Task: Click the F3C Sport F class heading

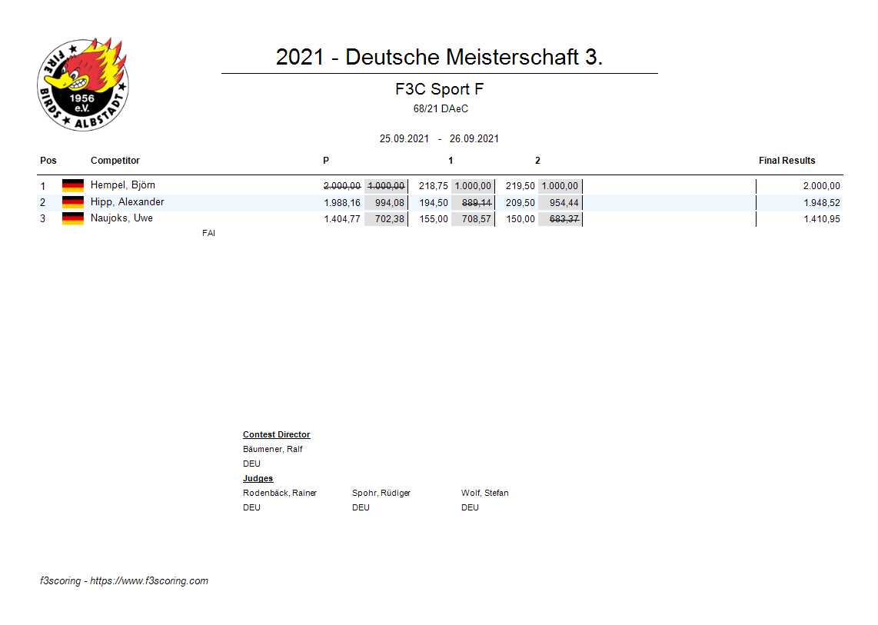Action: pos(439,89)
